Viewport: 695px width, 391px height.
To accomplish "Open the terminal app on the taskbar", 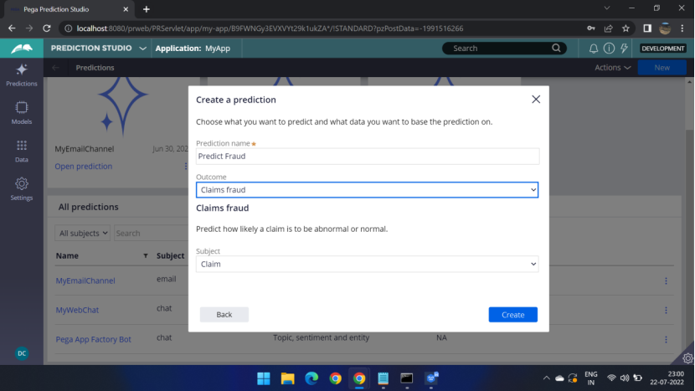I will click(x=406, y=378).
